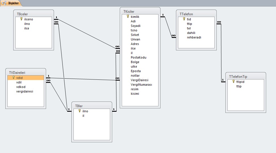Select the rehberadi field in TTelefon

194,37
